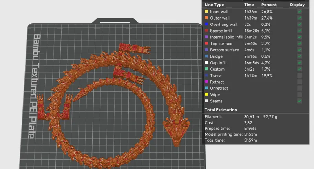Enable Unretract display checkbox
The height and width of the screenshot is (169, 314).
point(299,88)
